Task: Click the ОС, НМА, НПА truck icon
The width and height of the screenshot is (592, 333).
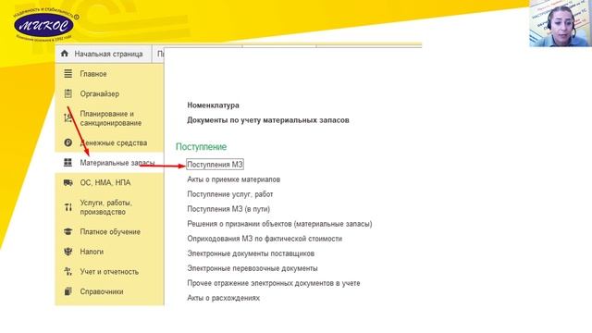Action: (68, 183)
